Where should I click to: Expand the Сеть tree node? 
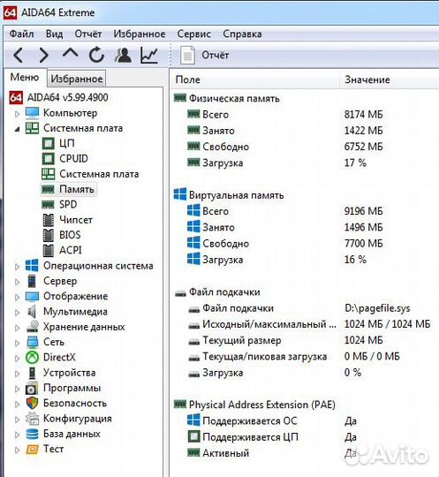coord(18,343)
